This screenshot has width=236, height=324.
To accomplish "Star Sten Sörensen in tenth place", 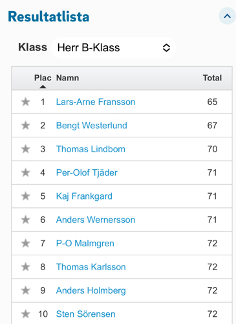I will coord(25,314).
